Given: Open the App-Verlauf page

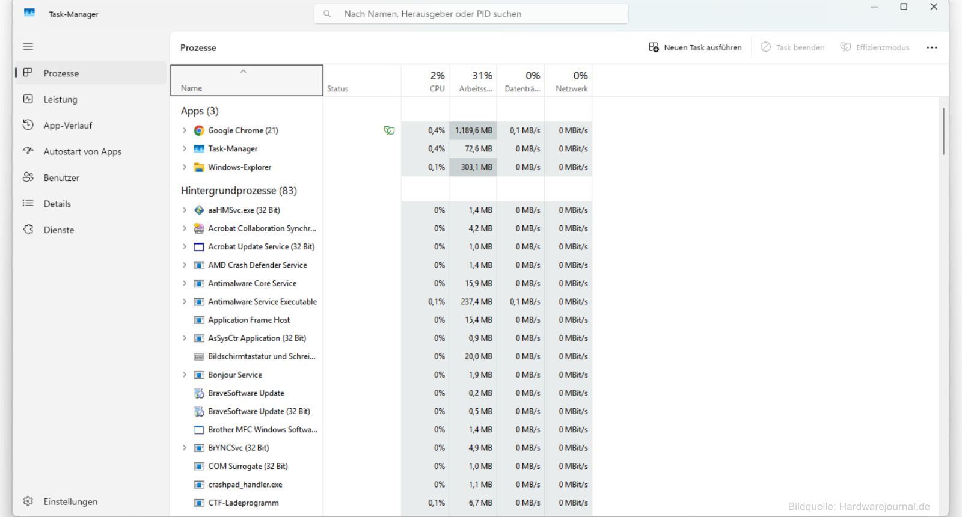Looking at the screenshot, I should (90, 125).
